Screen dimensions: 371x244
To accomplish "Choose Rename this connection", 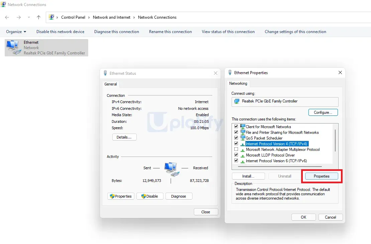I will coord(170,32).
